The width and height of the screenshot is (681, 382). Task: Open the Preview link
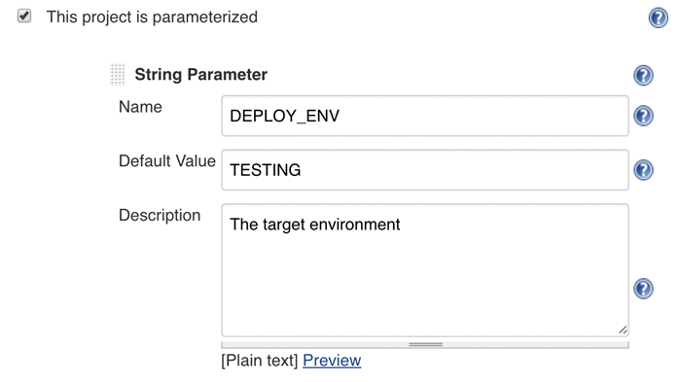point(332,361)
